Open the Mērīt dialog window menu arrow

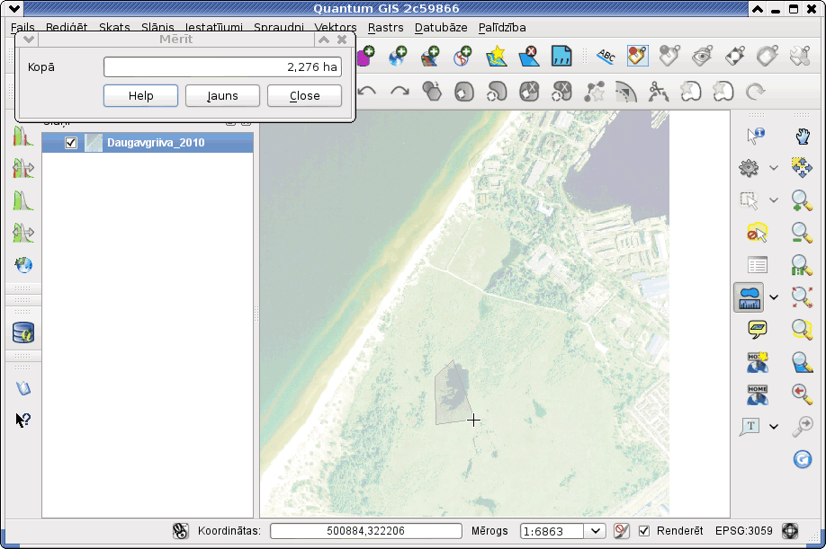(x=29, y=40)
